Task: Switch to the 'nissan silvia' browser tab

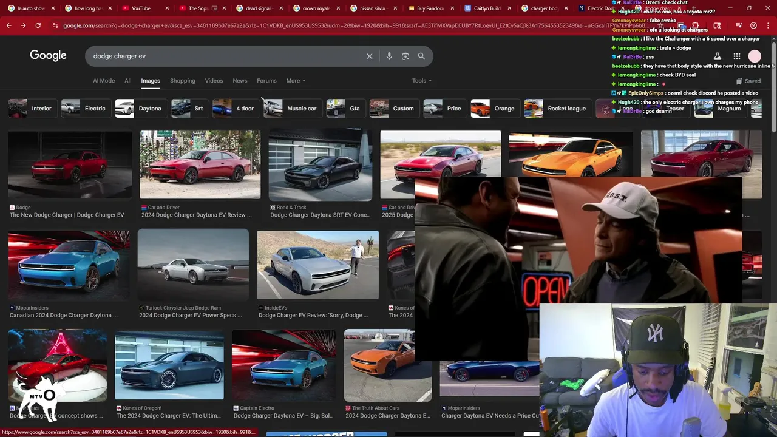Action: point(373,8)
